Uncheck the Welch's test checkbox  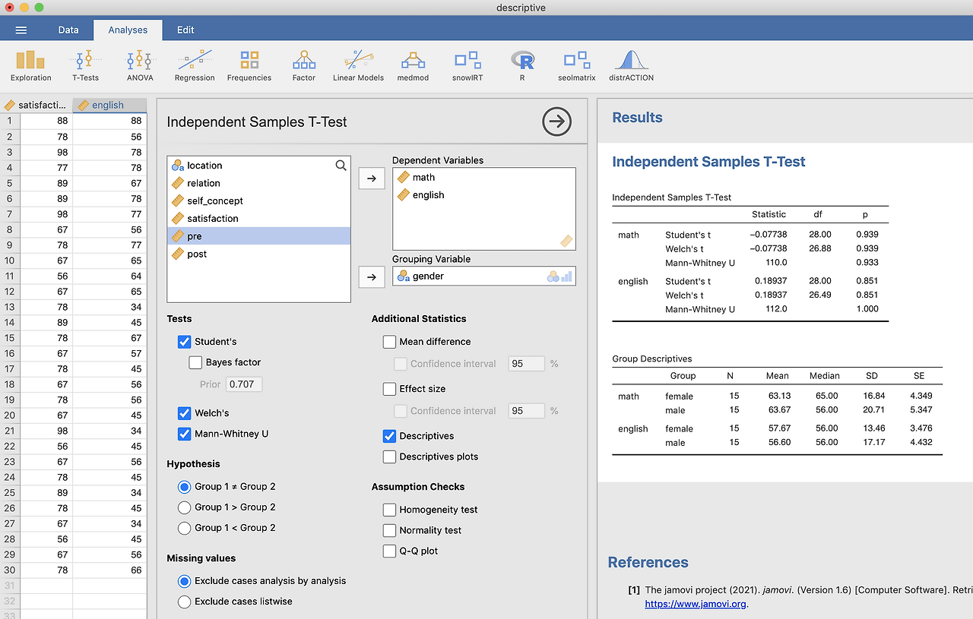(x=184, y=413)
